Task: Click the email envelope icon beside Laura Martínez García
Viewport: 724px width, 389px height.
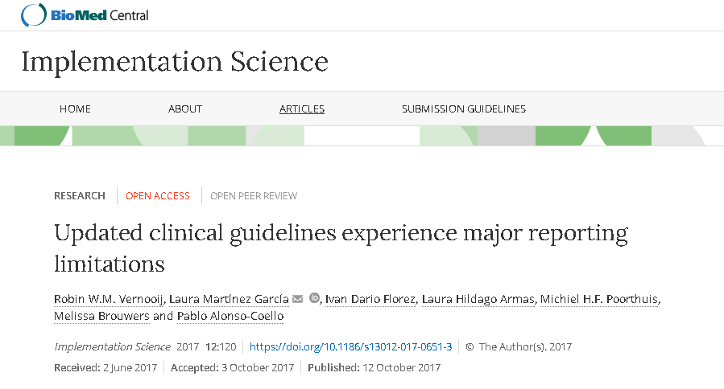Action: (298, 300)
